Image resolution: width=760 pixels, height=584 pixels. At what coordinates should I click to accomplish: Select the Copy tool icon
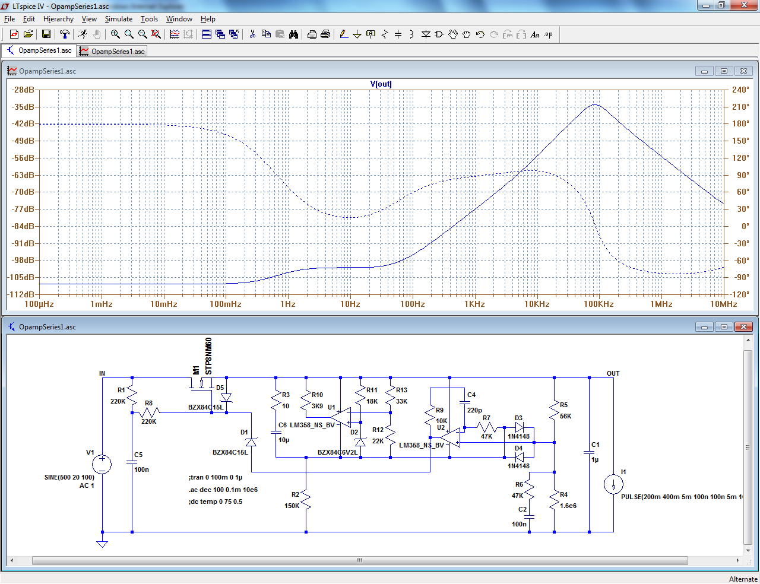266,34
